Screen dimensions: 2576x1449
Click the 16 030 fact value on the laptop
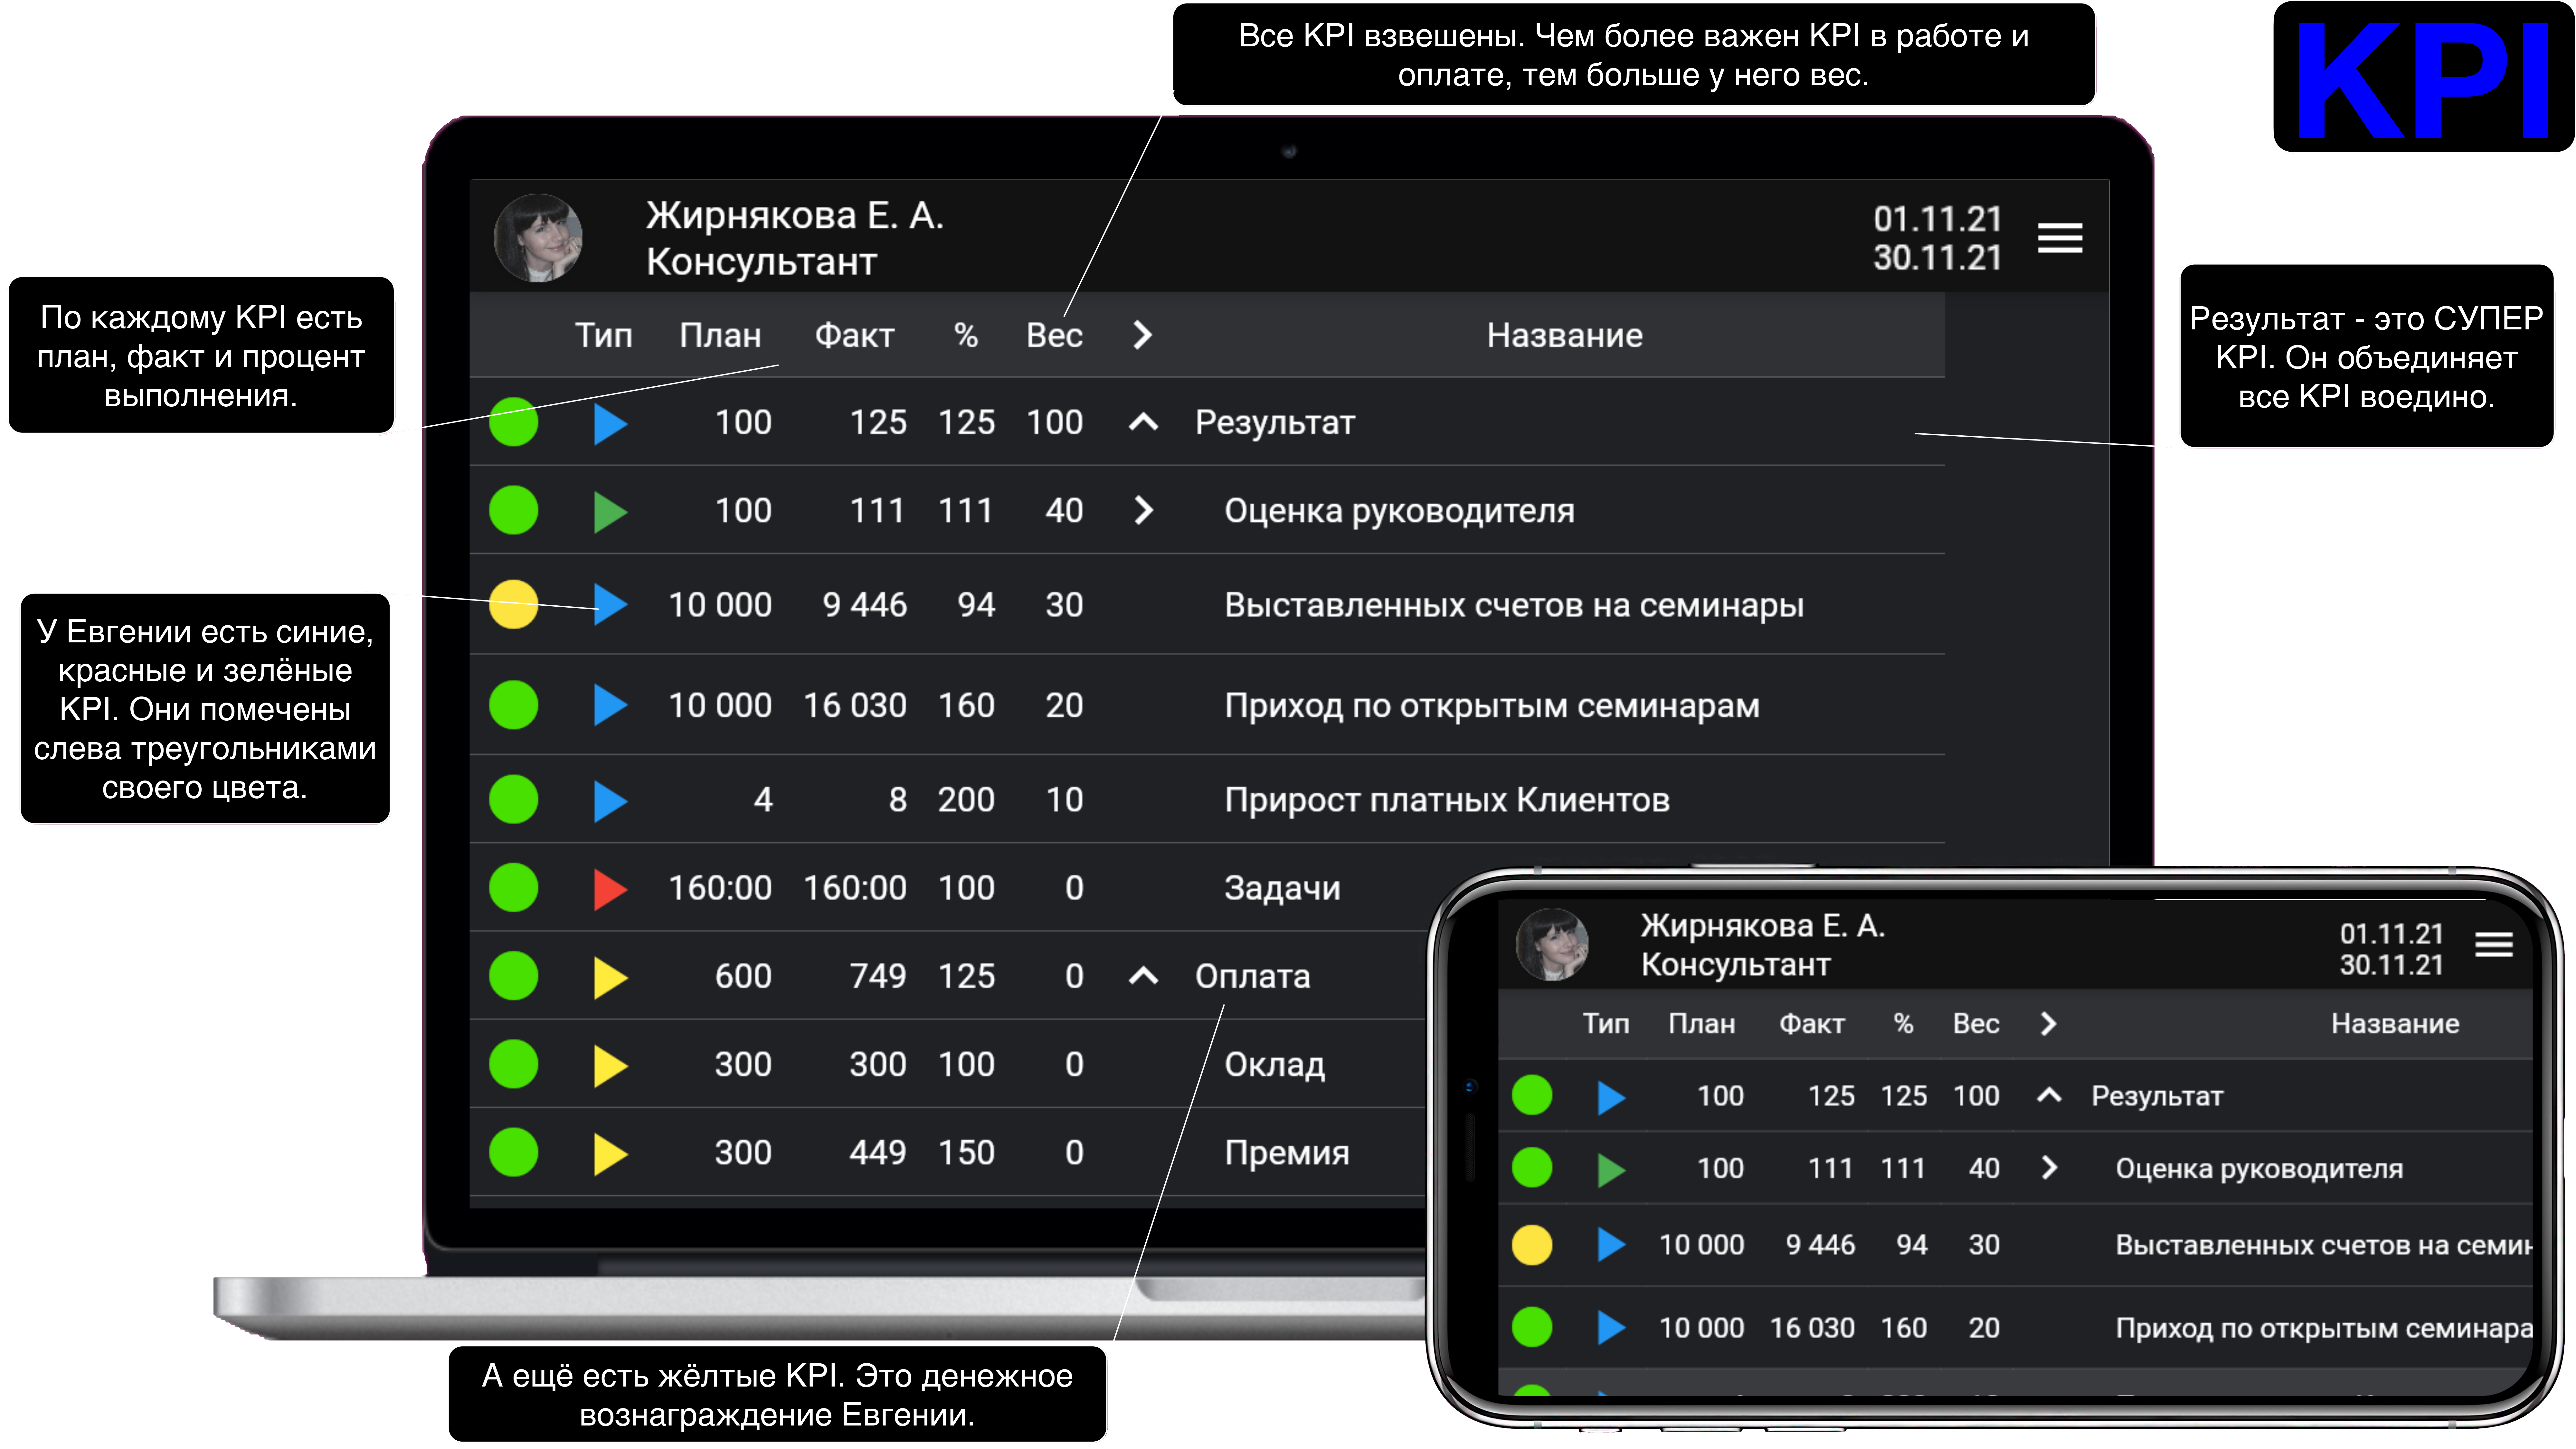[x=855, y=706]
